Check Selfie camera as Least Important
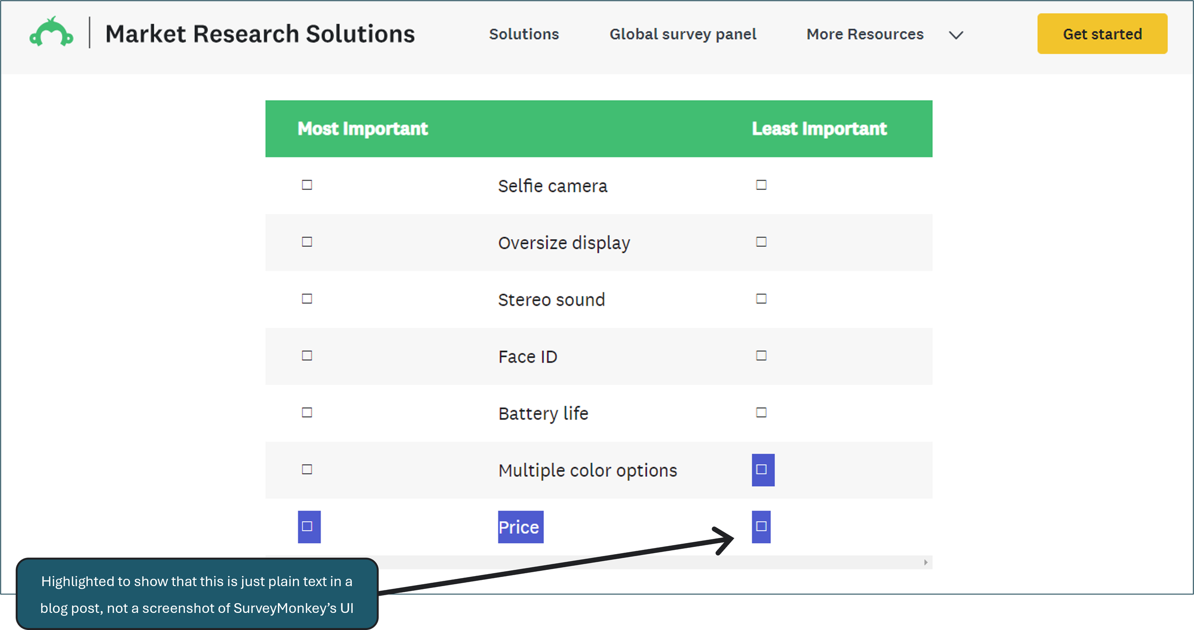1194x630 pixels. [761, 185]
